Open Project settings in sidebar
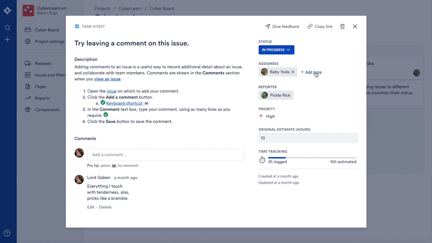The width and height of the screenshot is (432, 243). 49,42
